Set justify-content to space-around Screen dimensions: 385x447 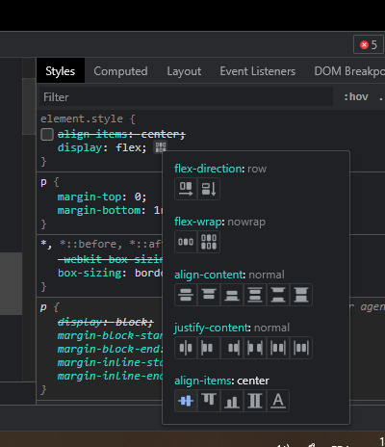(278, 348)
